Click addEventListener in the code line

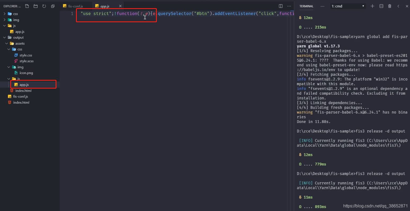pos(235,13)
